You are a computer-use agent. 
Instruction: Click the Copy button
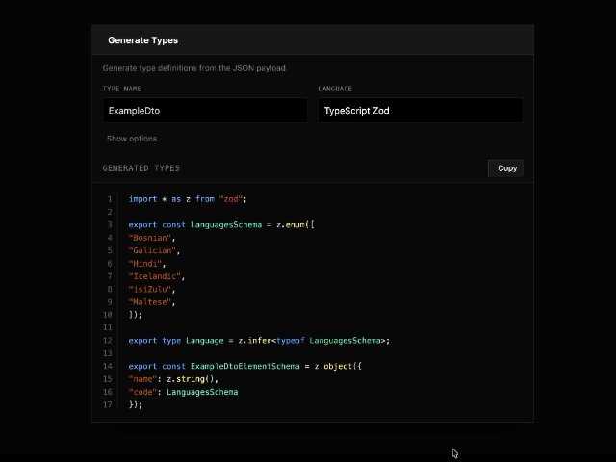[x=507, y=168]
